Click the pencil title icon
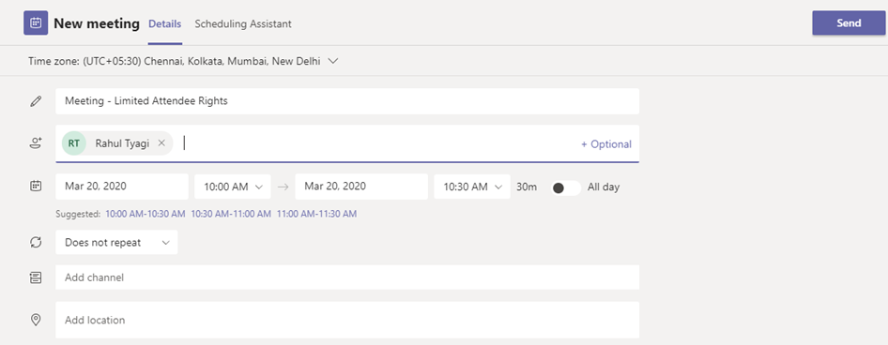This screenshot has height=345, width=888. [x=36, y=101]
